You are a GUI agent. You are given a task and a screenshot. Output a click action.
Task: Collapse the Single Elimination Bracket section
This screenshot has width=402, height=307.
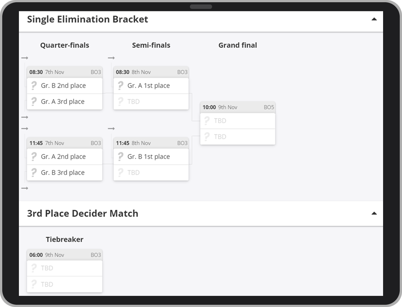374,19
